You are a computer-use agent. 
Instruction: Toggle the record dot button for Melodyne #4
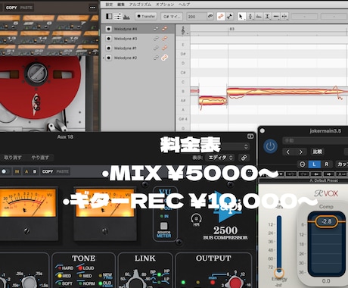109,29
